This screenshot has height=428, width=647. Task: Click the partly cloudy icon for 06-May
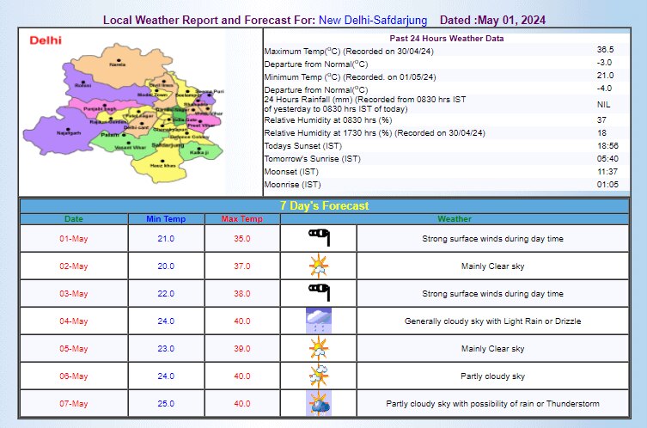coord(319,376)
